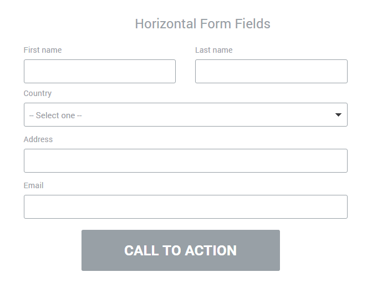The height and width of the screenshot is (292, 367).
Task: Click the Country dropdown arrow icon
Action: 338,115
